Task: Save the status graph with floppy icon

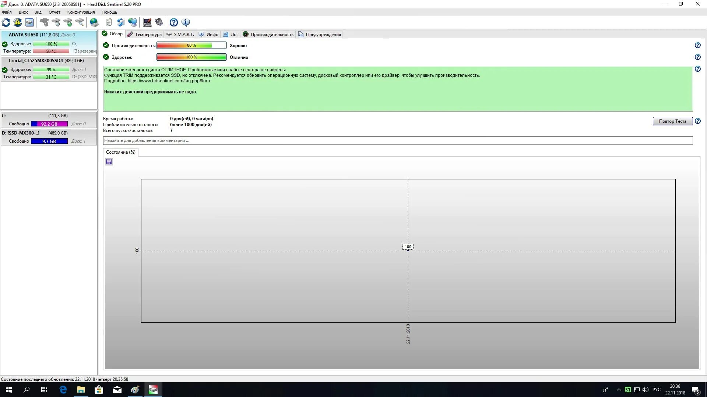Action: [x=109, y=162]
